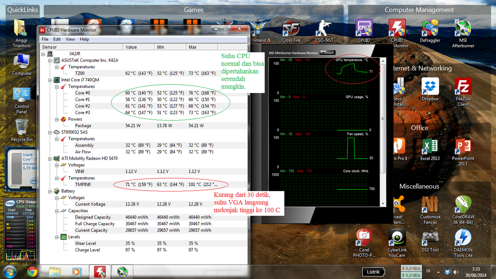Open the media player taskbar icon

click(77, 272)
